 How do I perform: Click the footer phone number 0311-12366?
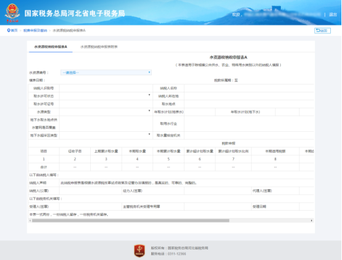click(177, 254)
